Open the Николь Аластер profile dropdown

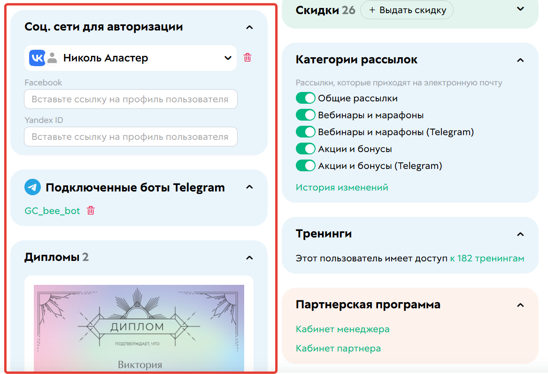228,57
